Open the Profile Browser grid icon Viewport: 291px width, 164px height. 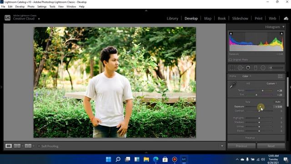[280, 76]
